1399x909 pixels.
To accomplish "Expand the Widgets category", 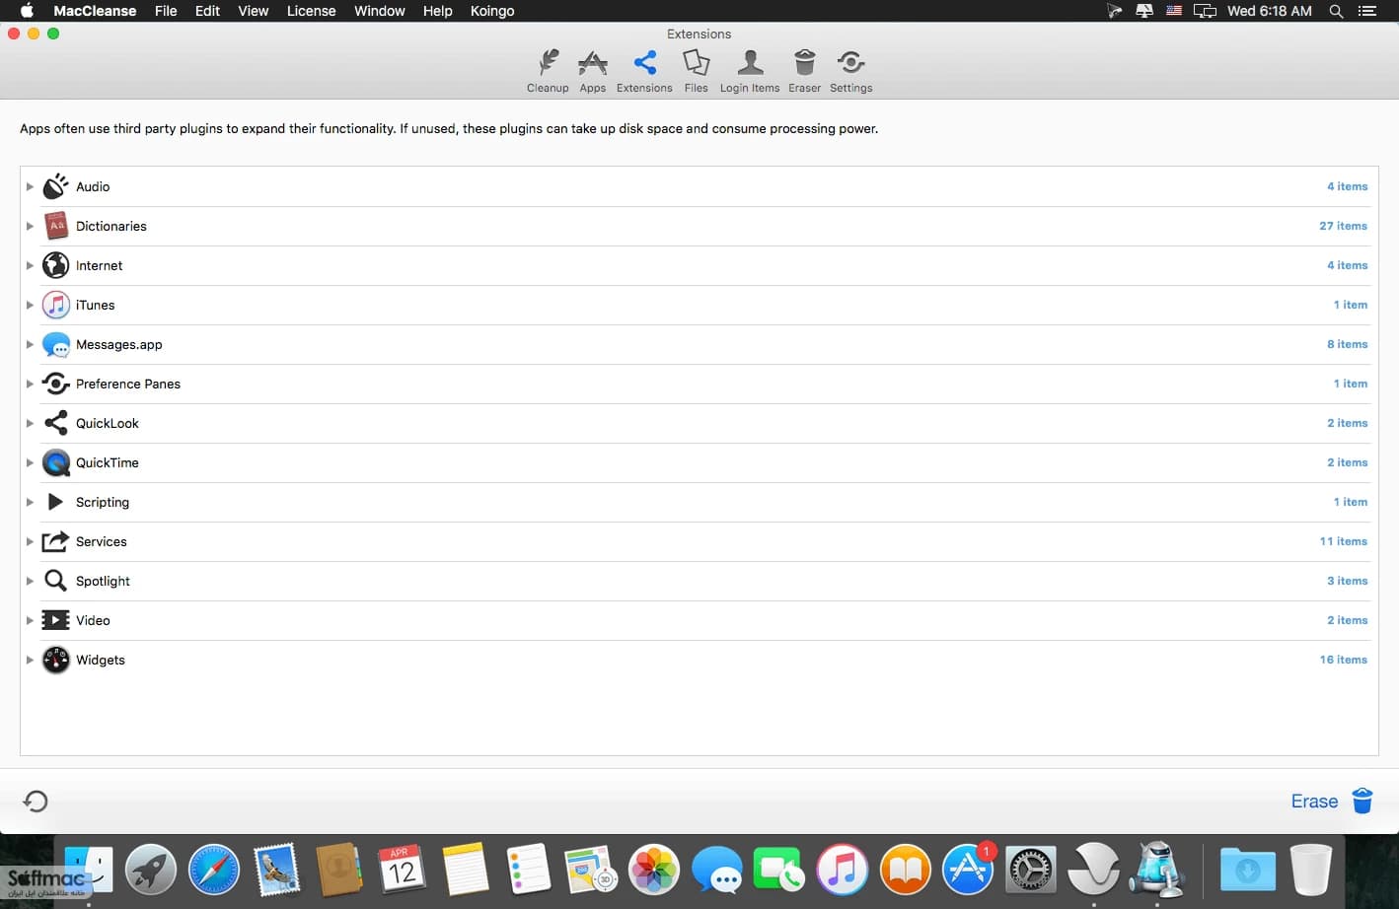I will (30, 660).
